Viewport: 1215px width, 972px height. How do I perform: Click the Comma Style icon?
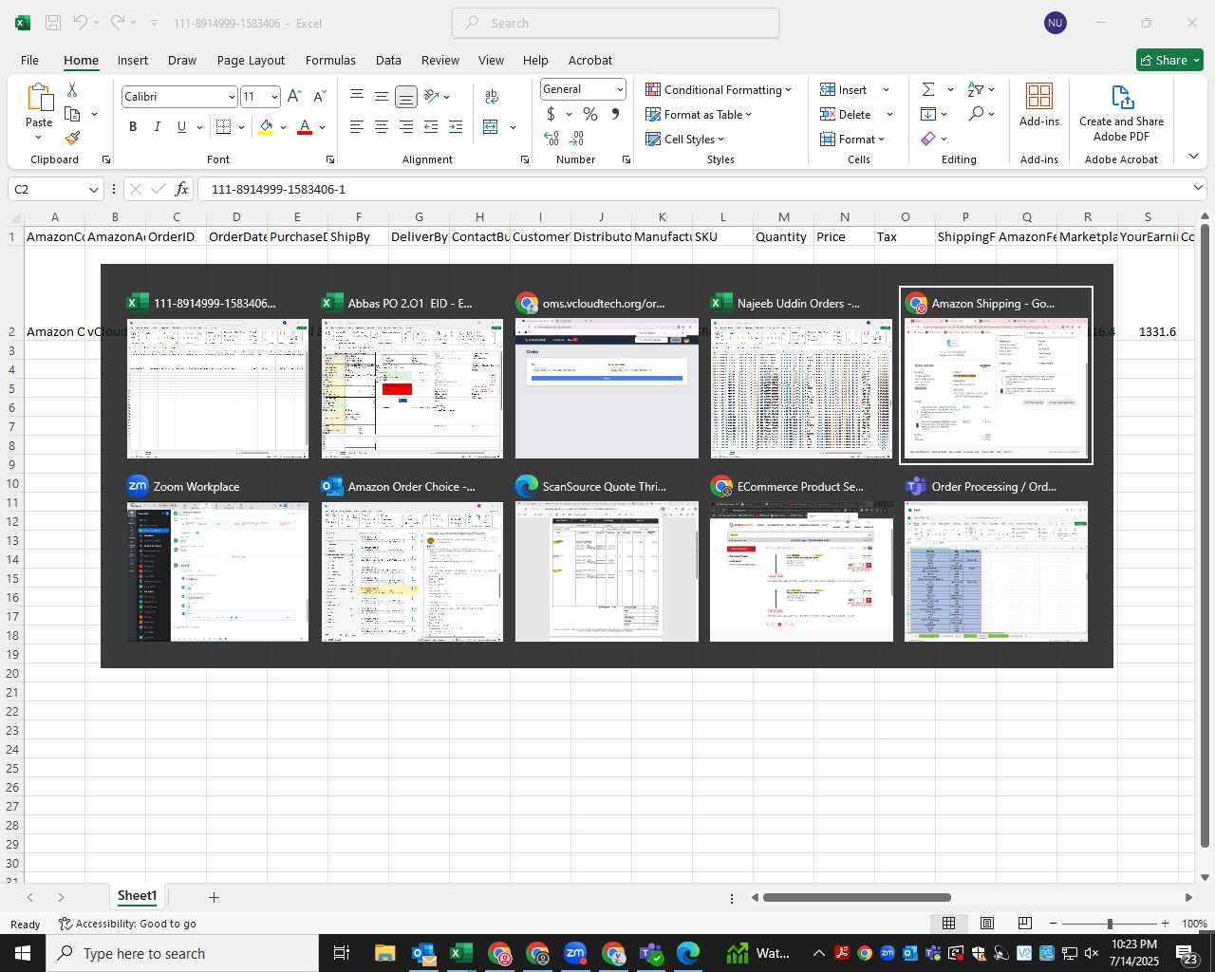tap(615, 114)
